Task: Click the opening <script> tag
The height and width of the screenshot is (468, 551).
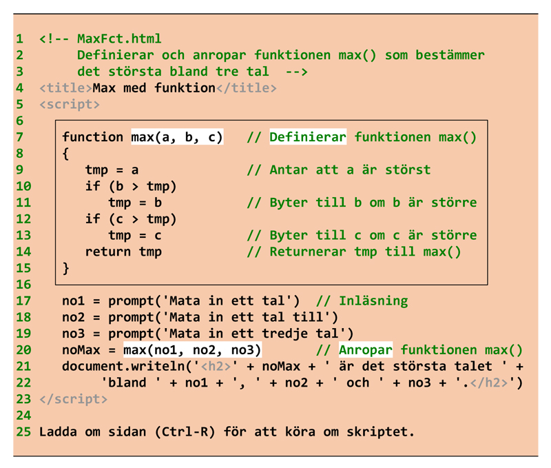Action: (x=70, y=104)
